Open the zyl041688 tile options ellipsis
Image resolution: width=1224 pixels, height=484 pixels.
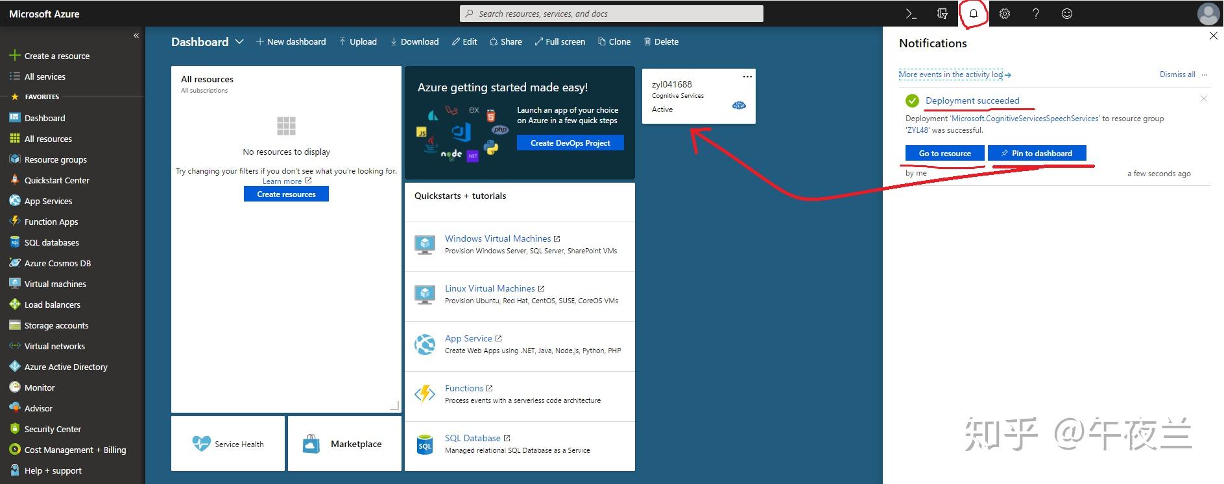(747, 76)
